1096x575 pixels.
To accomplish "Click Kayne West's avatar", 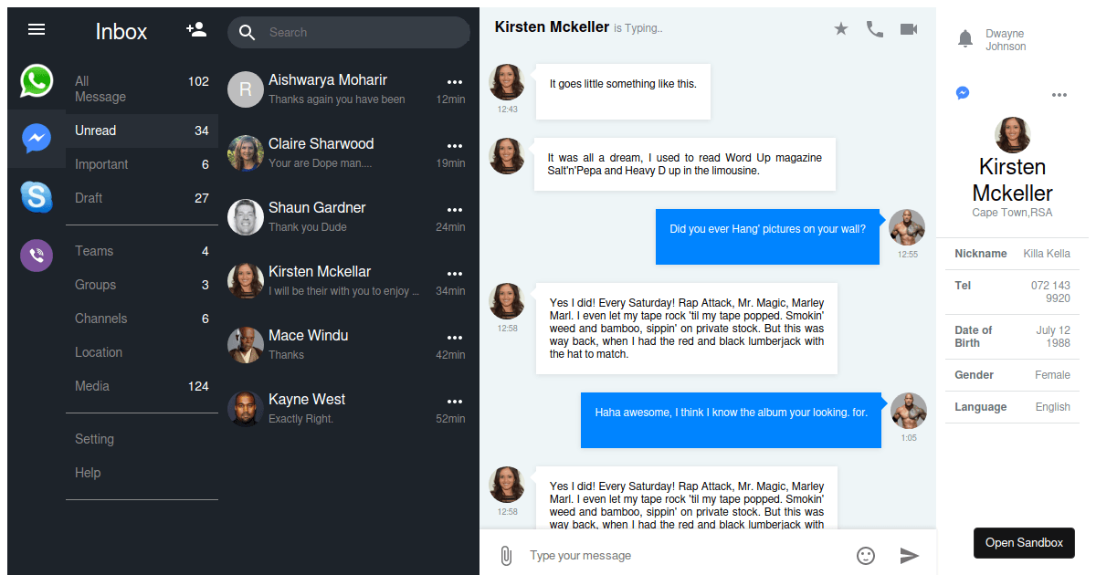I will (245, 409).
